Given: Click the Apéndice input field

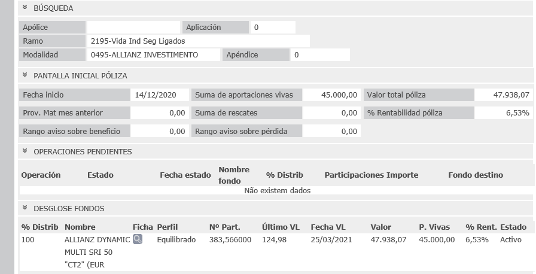Looking at the screenshot, I should coord(320,55).
